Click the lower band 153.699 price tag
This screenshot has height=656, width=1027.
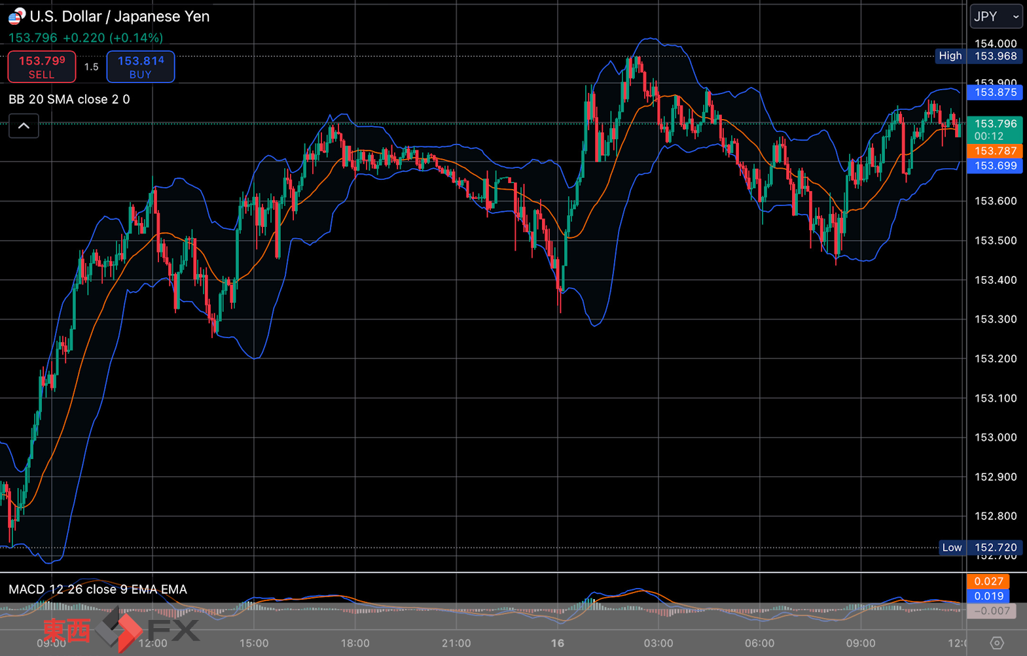[x=995, y=165]
